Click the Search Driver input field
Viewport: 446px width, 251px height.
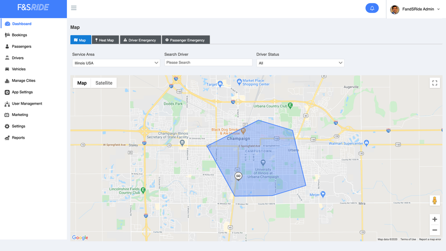pyautogui.click(x=208, y=63)
